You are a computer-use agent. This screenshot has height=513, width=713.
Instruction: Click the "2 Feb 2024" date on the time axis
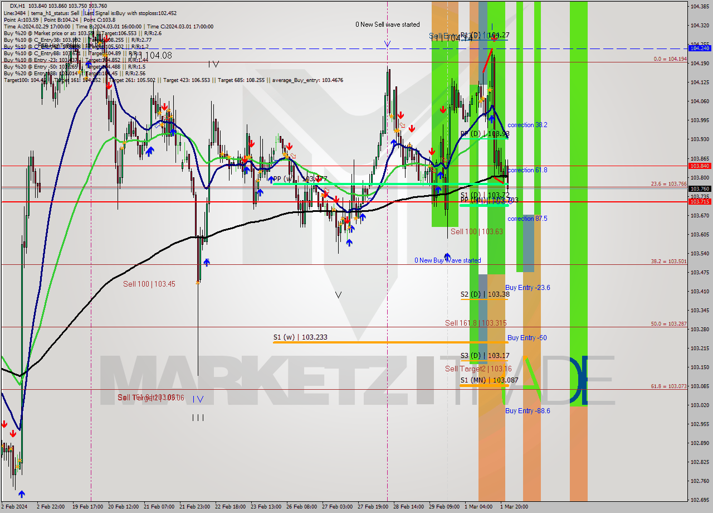click(x=16, y=507)
